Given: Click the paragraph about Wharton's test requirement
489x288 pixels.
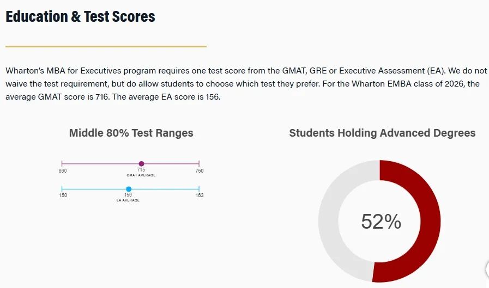Looking at the screenshot, I should 246,84.
